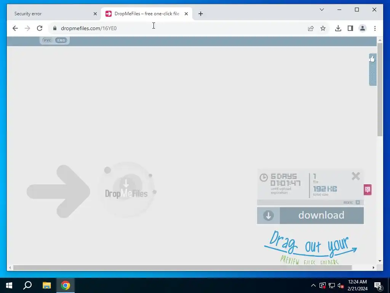Share this page using the share icon
This screenshot has height=293, width=390.
click(x=311, y=28)
